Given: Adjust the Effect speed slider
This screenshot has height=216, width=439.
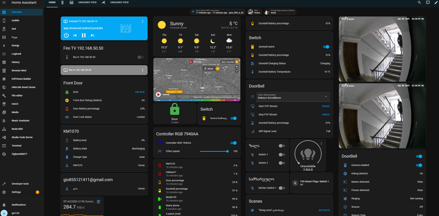Looking at the screenshot, I should [214, 151].
